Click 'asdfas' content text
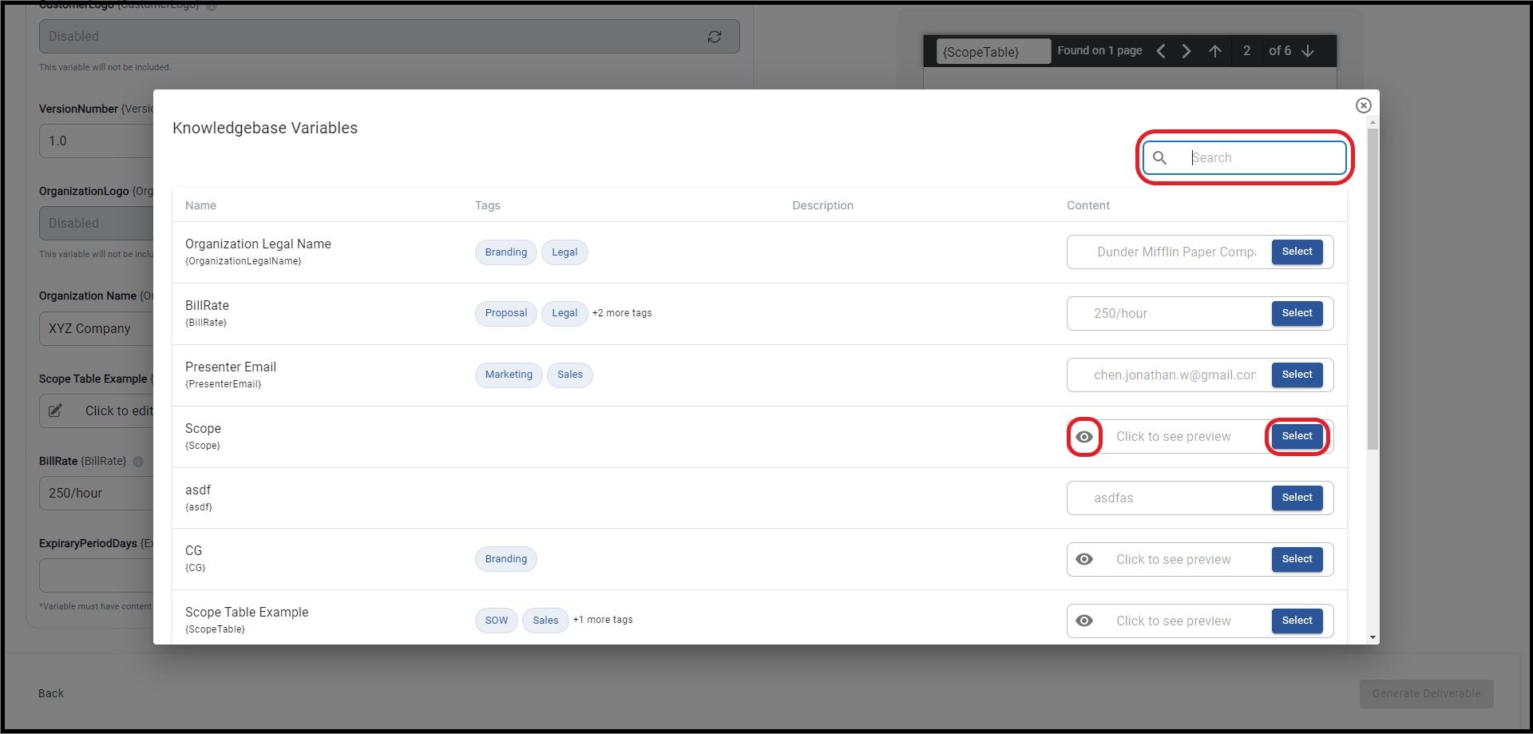 click(1113, 498)
